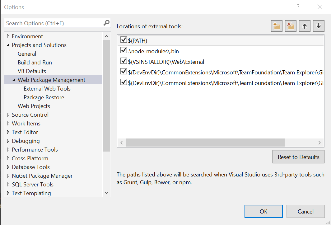The height and width of the screenshot is (225, 331).
Task: Expand the Work Items node
Action: coord(8,123)
